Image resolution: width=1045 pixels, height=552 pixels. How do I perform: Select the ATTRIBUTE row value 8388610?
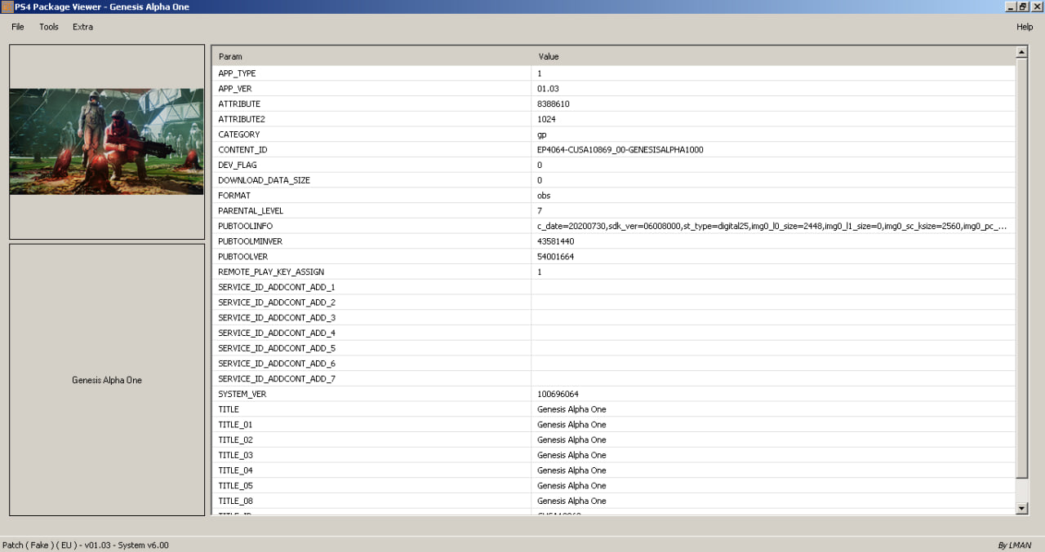click(554, 104)
